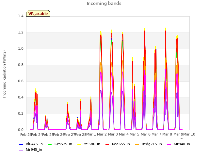Click the Incoming bands chart title
The height and width of the screenshot is (156, 209).
(104, 4)
